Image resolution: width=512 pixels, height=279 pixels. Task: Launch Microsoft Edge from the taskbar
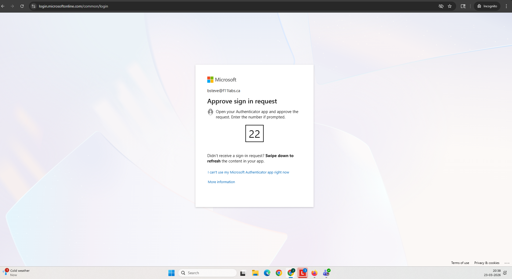click(267, 273)
